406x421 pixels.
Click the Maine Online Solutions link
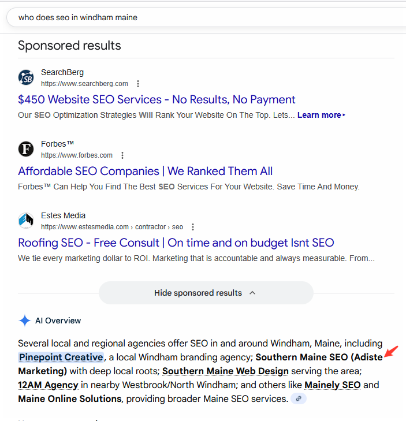[x=70, y=398]
